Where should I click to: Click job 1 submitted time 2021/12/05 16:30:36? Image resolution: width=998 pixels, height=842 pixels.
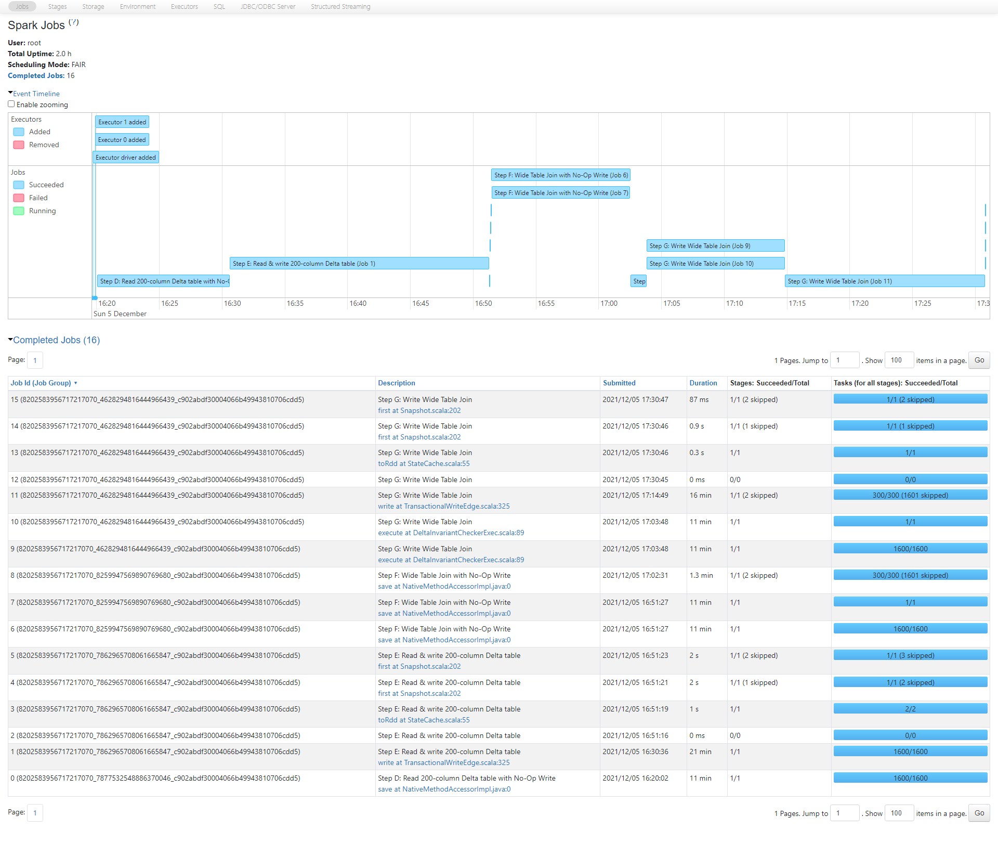pos(635,752)
